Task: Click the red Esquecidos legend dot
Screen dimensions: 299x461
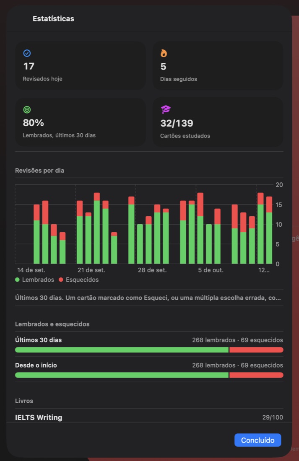Action: coord(61,280)
